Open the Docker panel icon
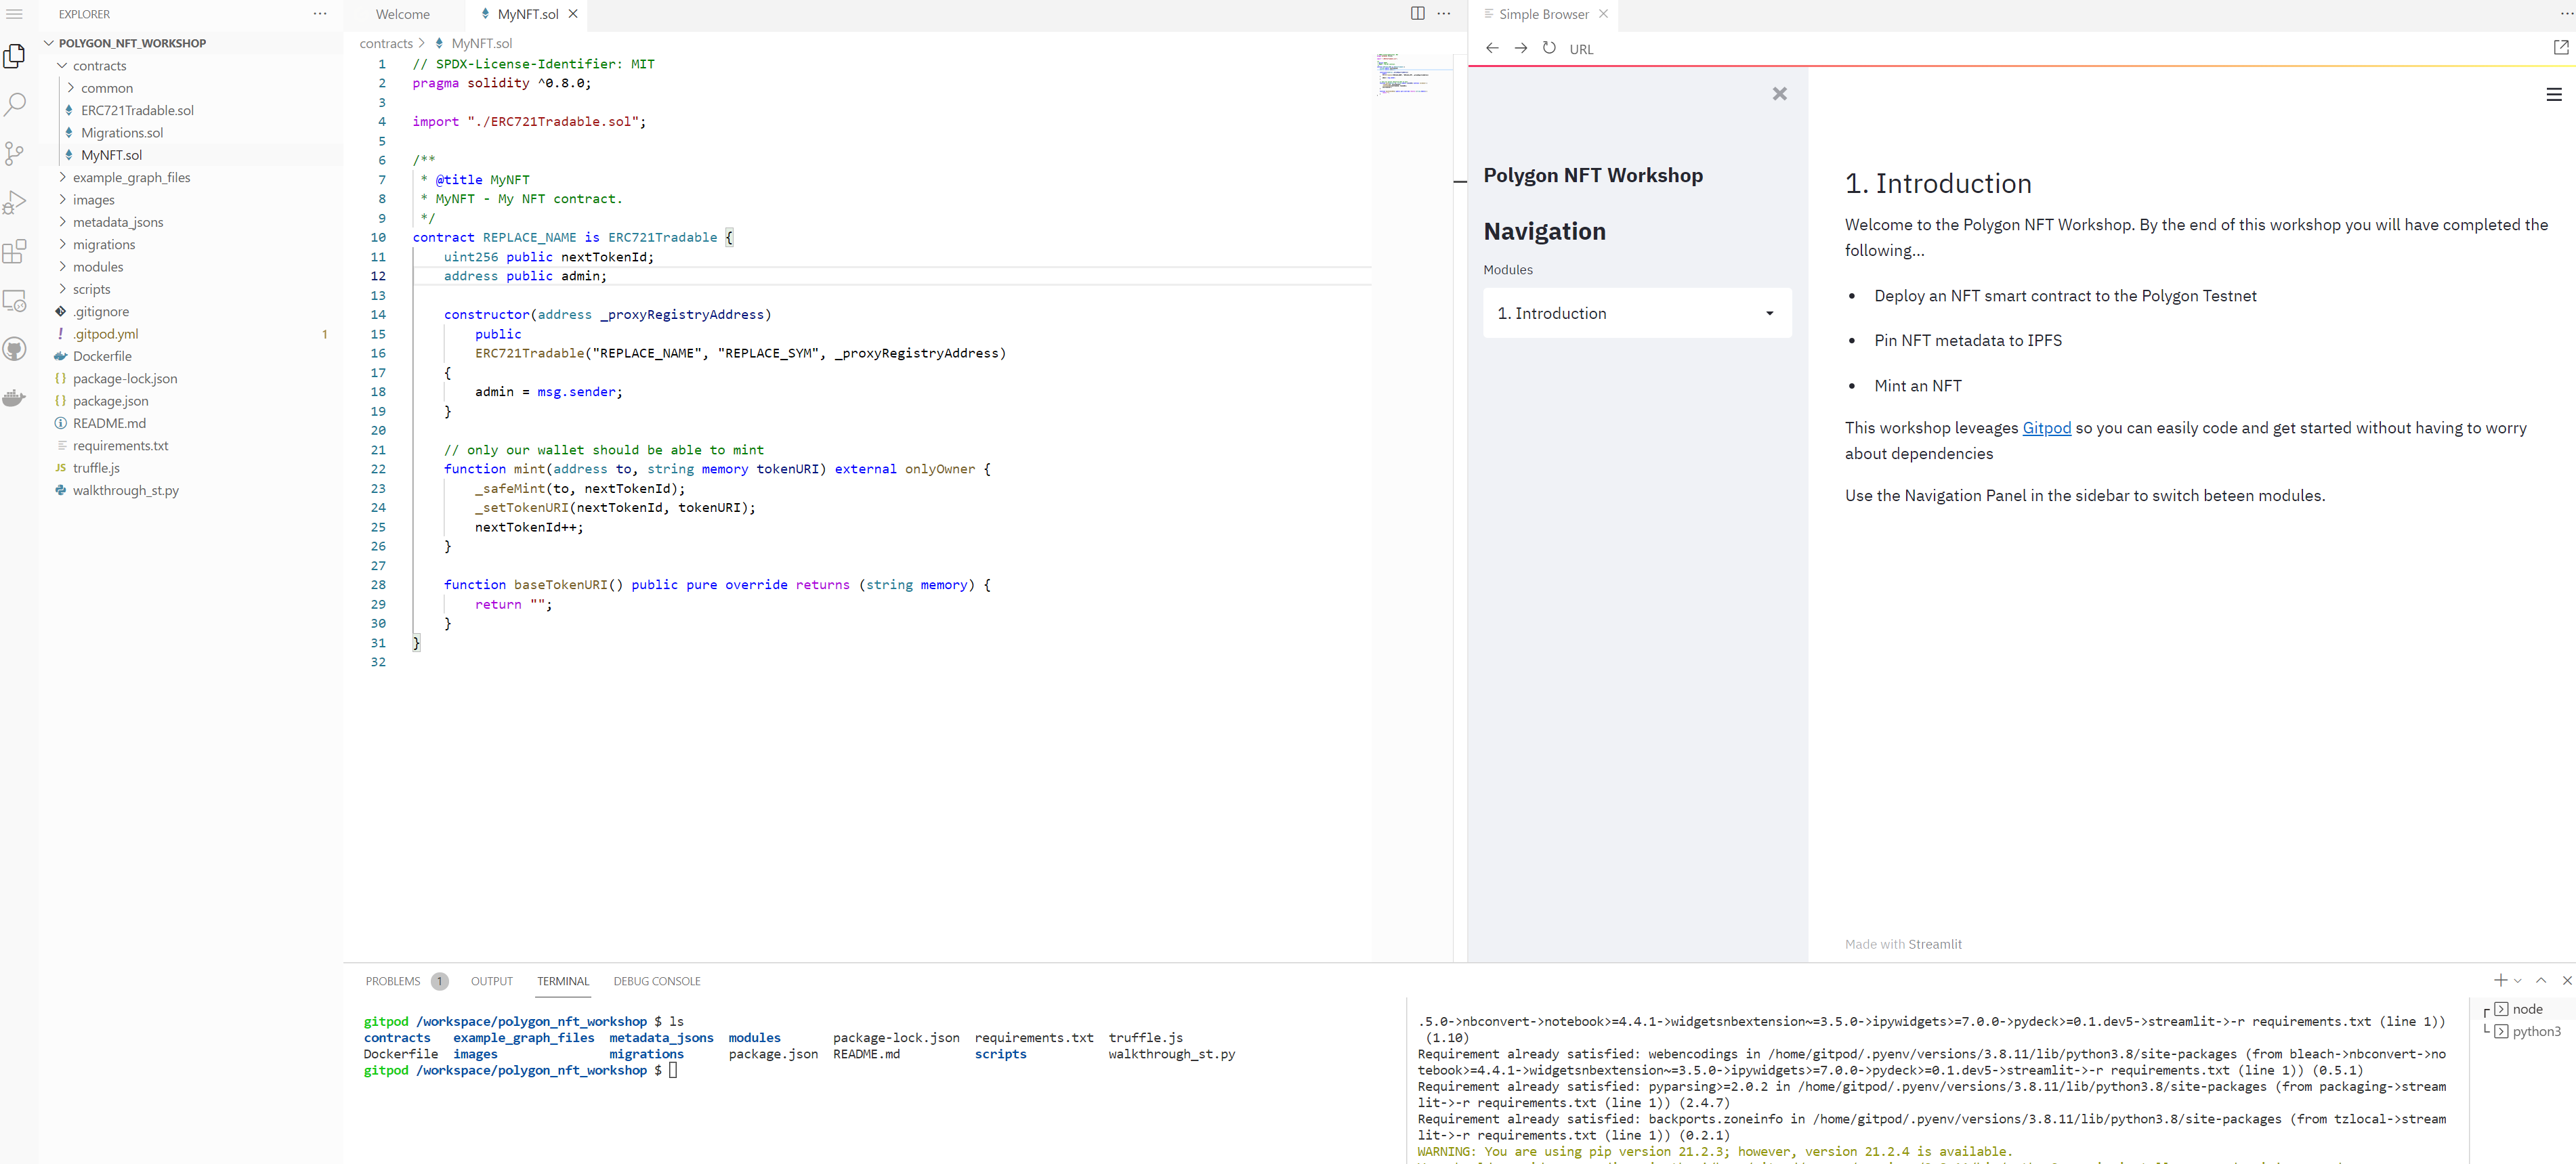The width and height of the screenshot is (2576, 1164). 15,398
